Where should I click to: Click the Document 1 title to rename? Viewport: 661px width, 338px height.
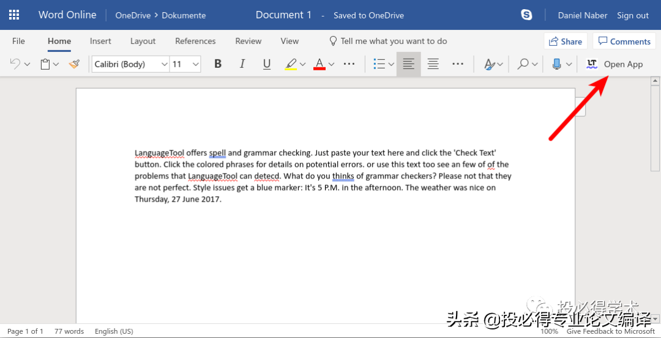284,15
